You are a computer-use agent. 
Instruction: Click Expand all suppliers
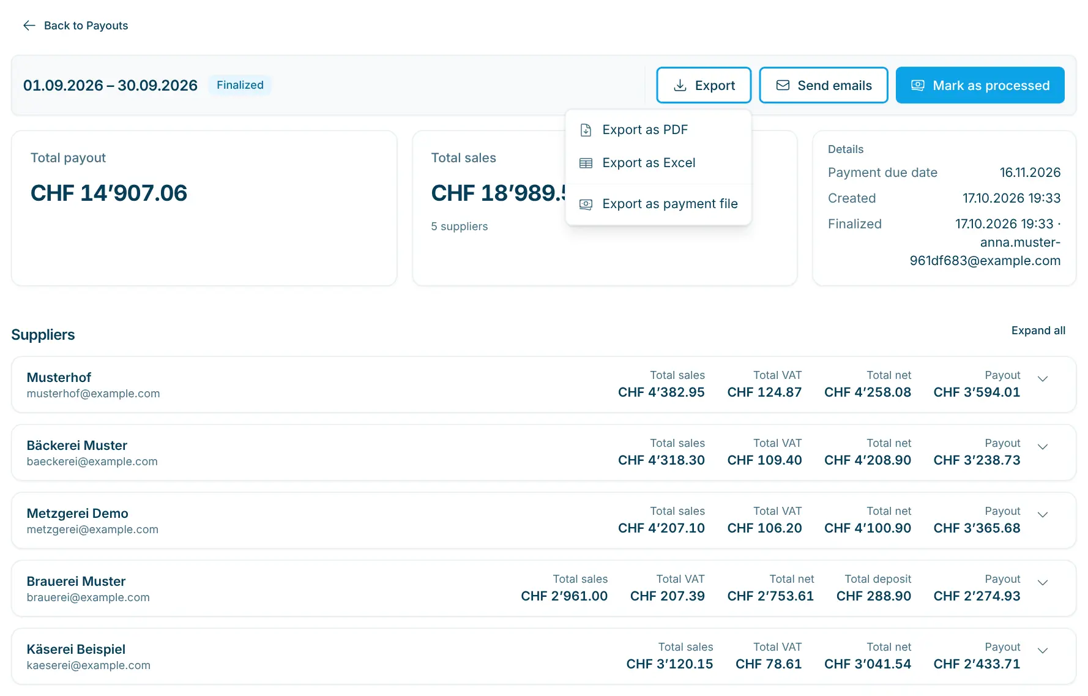[x=1038, y=331]
